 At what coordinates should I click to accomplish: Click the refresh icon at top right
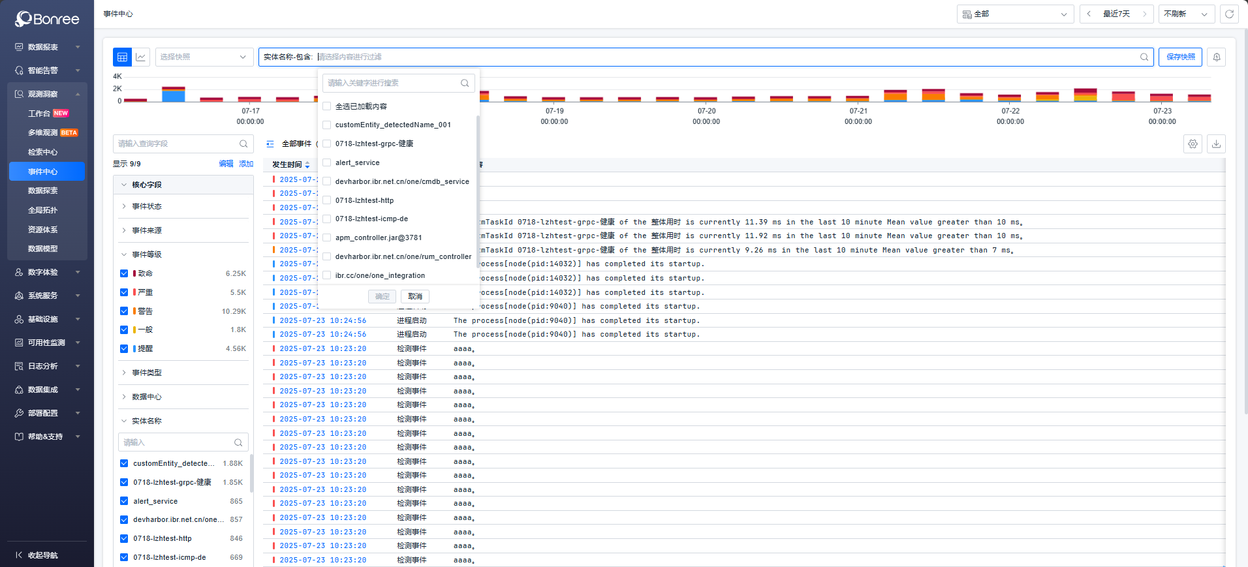1229,14
